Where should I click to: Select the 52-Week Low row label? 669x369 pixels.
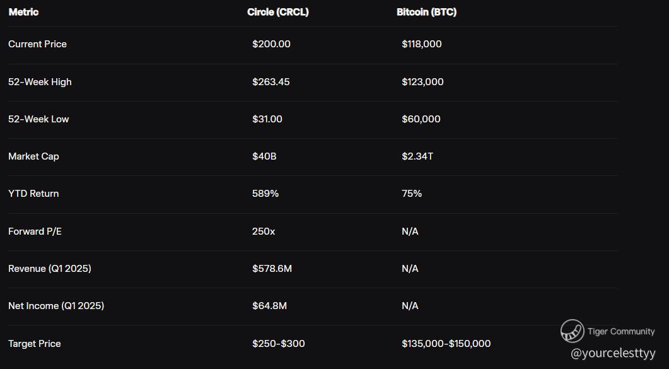click(x=38, y=119)
